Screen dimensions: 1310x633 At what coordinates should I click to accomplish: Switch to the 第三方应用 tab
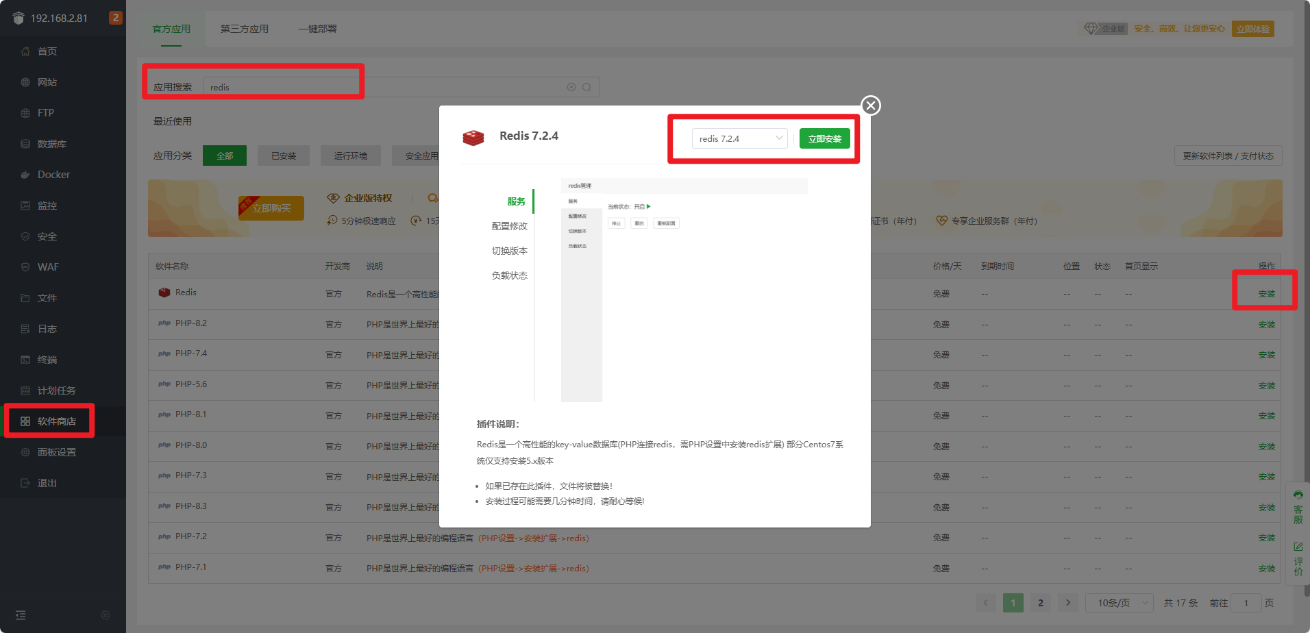(x=245, y=29)
